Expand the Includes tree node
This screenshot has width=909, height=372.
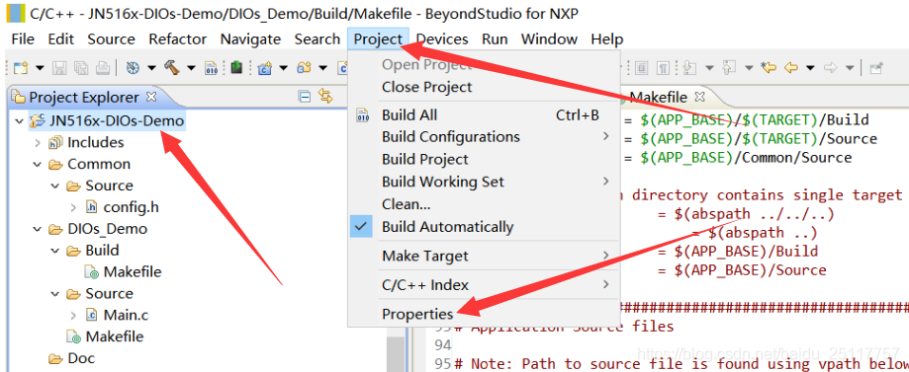click(38, 143)
